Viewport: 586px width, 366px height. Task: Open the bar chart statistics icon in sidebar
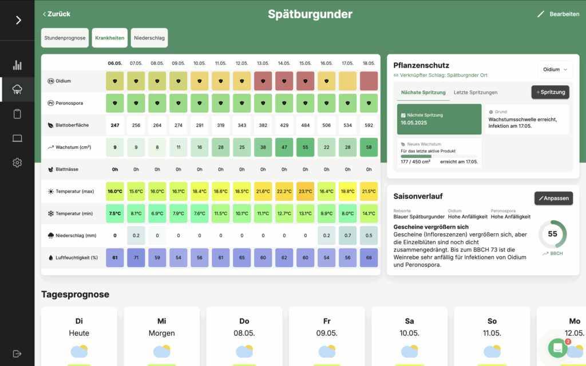[17, 65]
